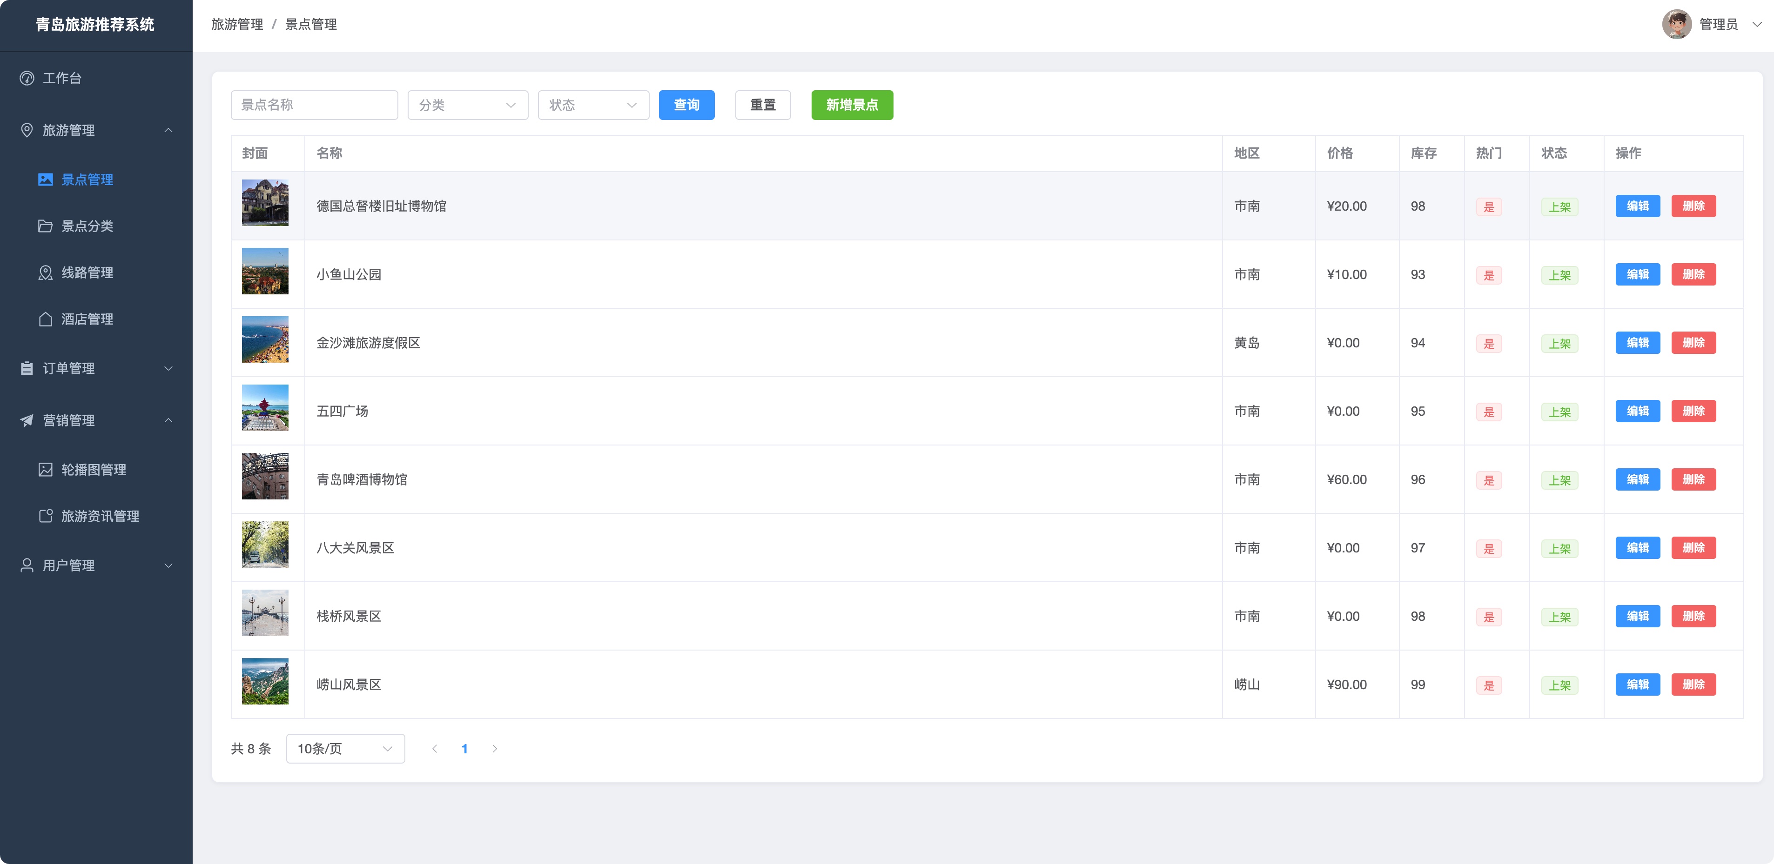Click the green 新增景点 button
The image size is (1774, 864).
pos(852,105)
